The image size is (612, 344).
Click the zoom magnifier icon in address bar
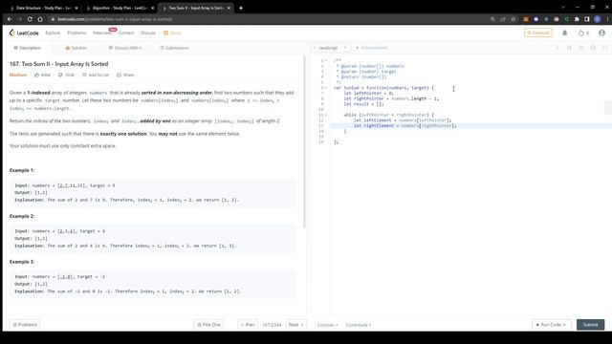click(x=492, y=19)
